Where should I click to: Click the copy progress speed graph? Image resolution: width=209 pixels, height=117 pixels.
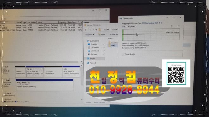click(151, 35)
